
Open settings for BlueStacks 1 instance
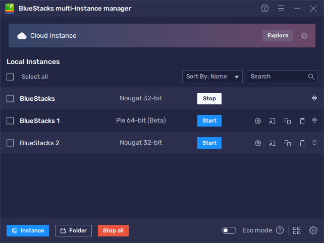pyautogui.click(x=257, y=121)
